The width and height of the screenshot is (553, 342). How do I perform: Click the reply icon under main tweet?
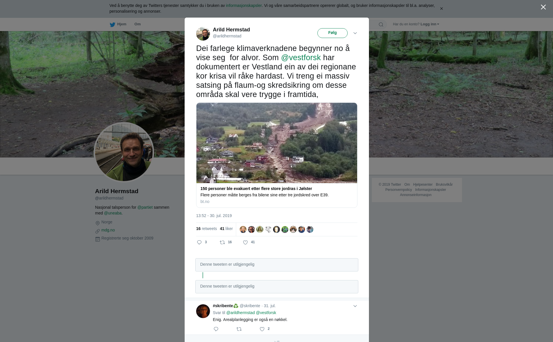coord(199,242)
